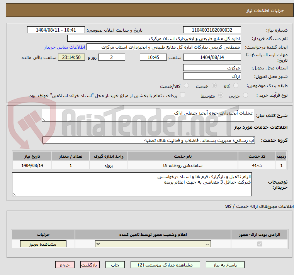Viewport: 294px width, 275px height.
Task: Click the 'کد خدمت' column header
Action: (257, 156)
